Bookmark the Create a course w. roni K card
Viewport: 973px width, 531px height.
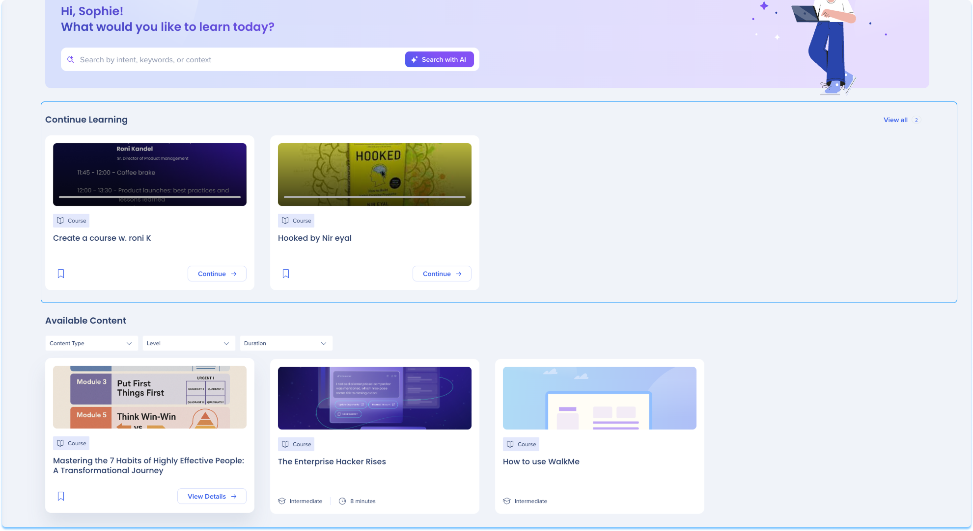pyautogui.click(x=61, y=274)
